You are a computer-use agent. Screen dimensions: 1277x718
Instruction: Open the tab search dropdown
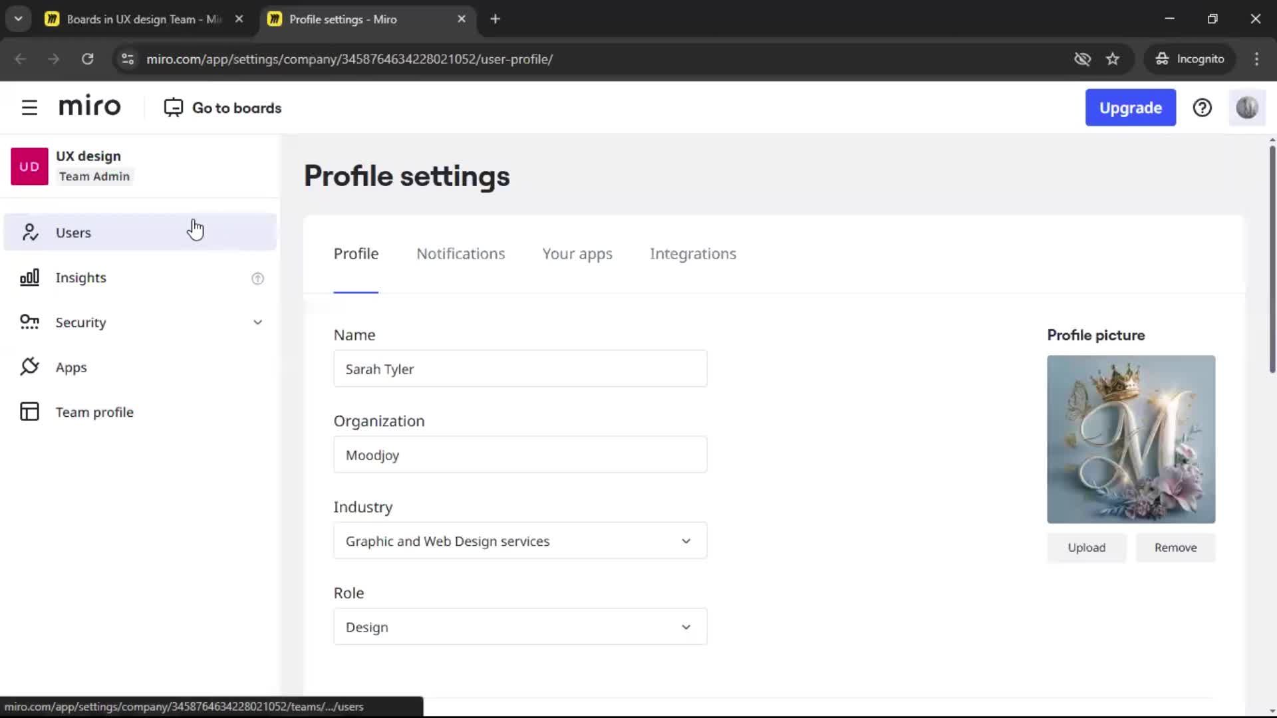tap(19, 19)
